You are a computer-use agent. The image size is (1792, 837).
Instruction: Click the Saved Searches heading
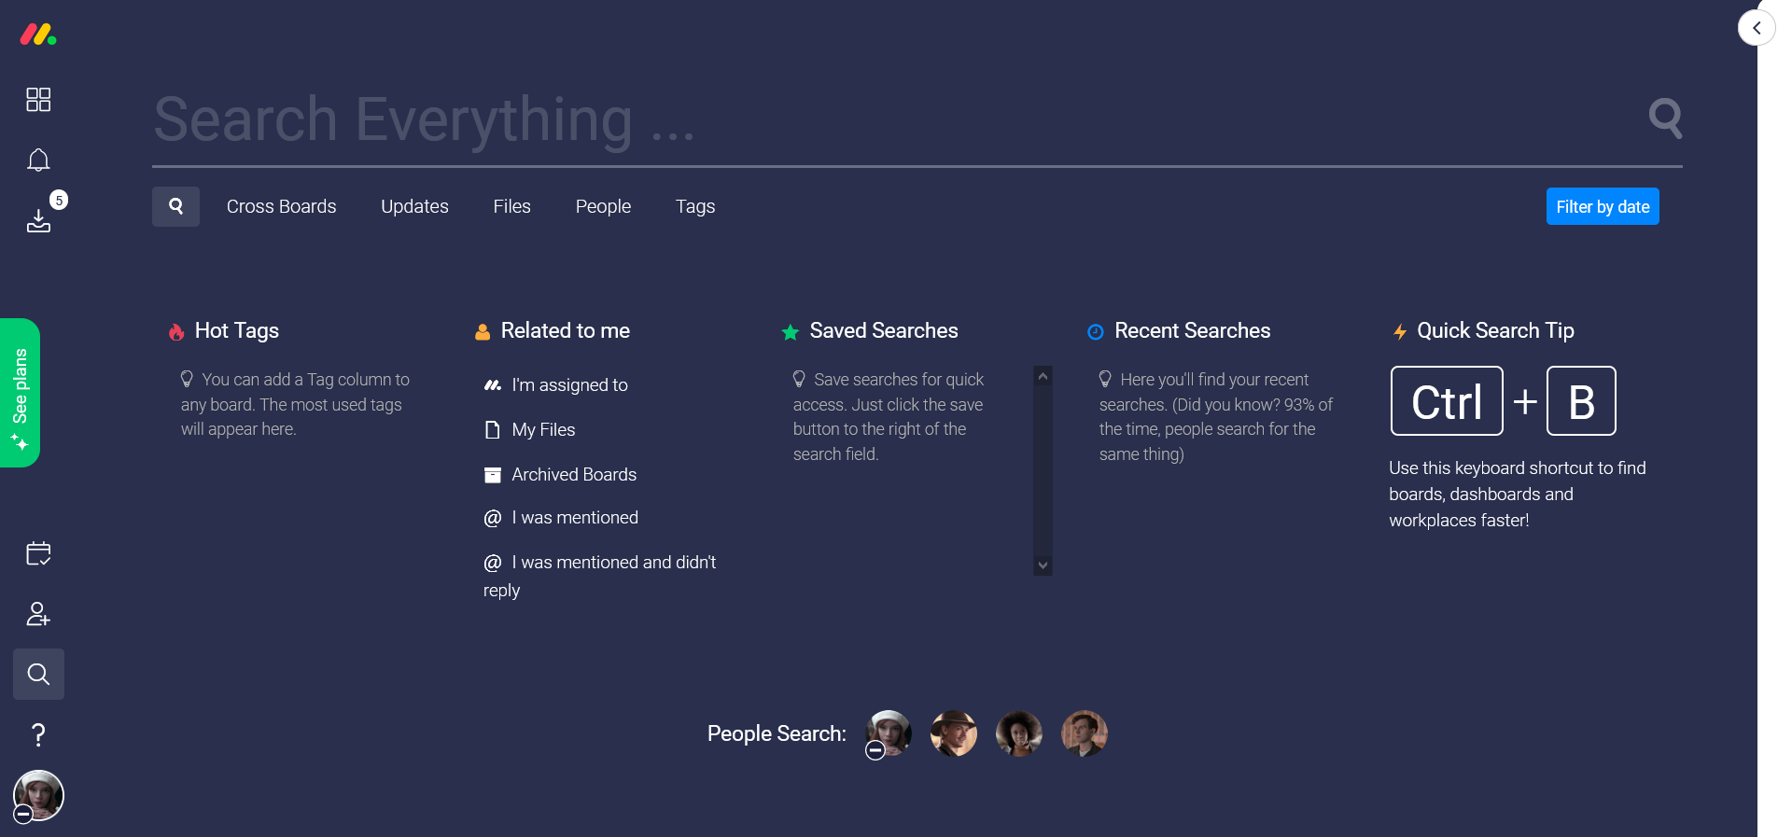coord(884,330)
